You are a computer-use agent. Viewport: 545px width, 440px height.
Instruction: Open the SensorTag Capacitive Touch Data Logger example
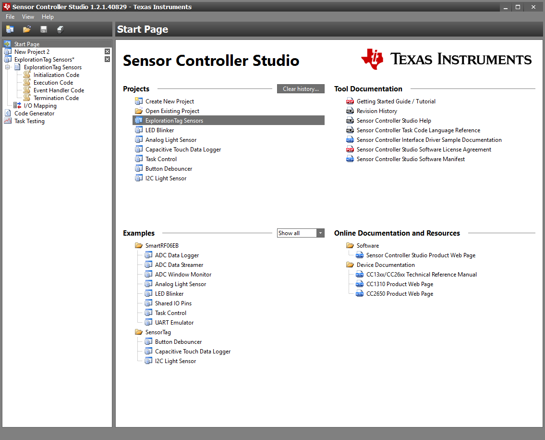pyautogui.click(x=193, y=352)
